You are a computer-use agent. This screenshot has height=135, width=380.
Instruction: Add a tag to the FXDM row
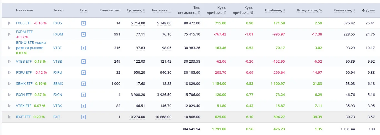83,34
